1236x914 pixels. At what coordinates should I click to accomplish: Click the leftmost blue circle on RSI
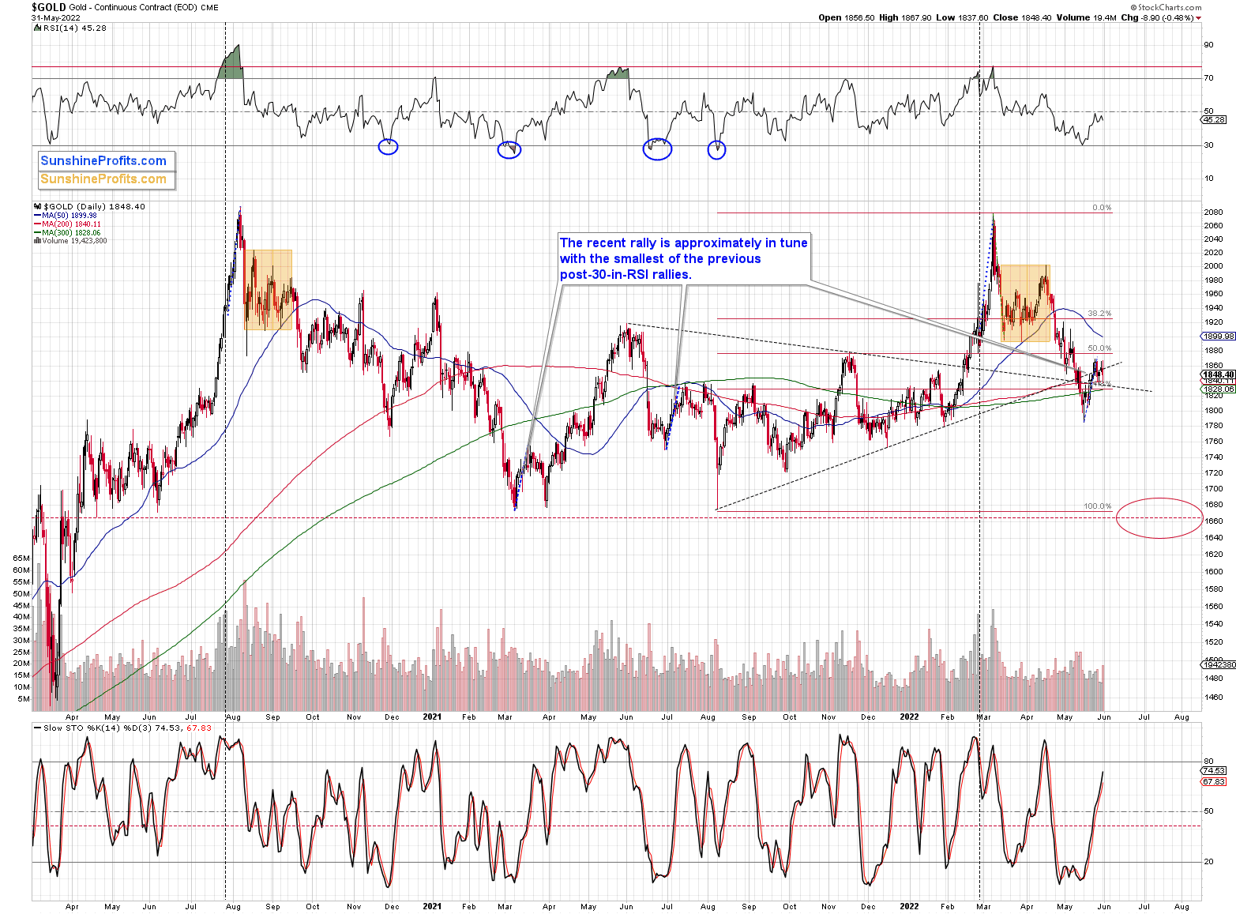click(x=388, y=146)
